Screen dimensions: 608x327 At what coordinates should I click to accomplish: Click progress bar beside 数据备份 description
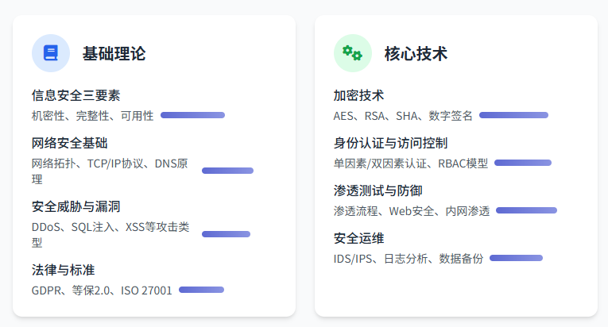pyautogui.click(x=516, y=258)
